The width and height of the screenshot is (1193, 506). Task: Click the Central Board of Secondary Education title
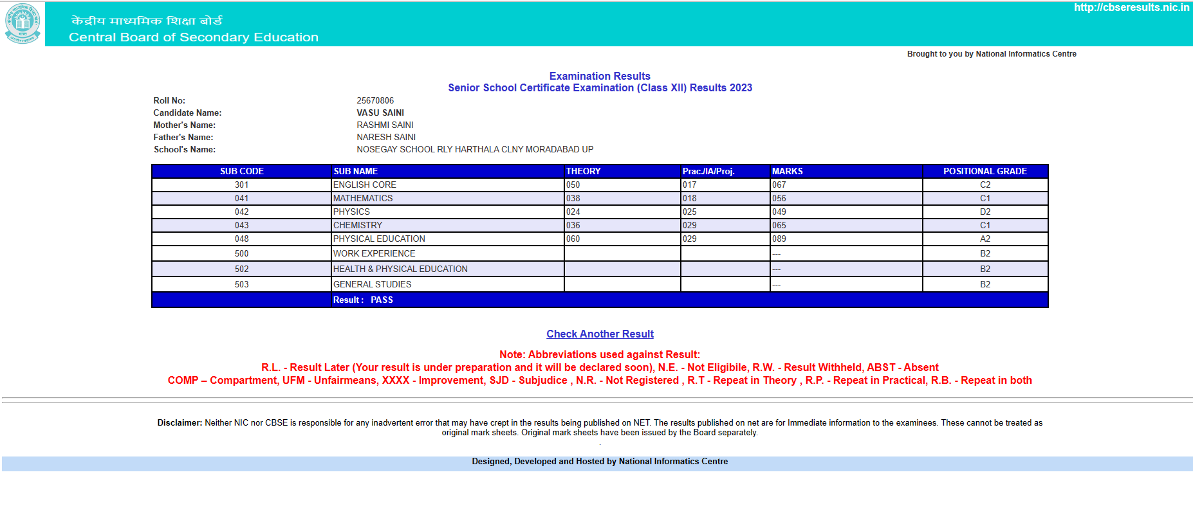(x=194, y=37)
